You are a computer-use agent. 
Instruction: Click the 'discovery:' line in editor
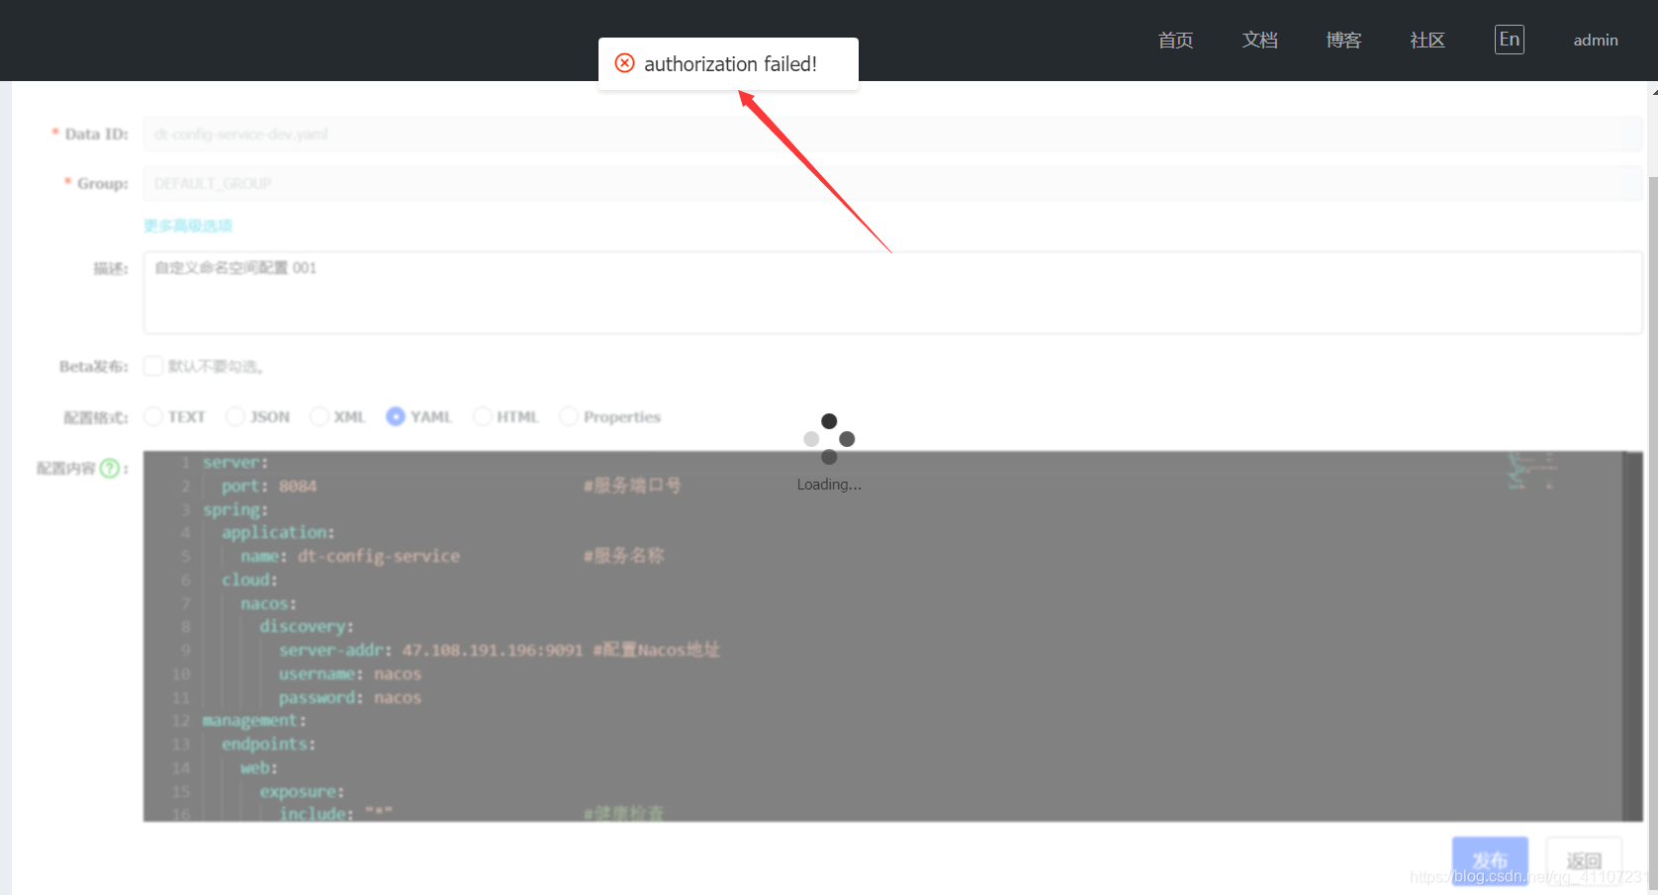307,626
